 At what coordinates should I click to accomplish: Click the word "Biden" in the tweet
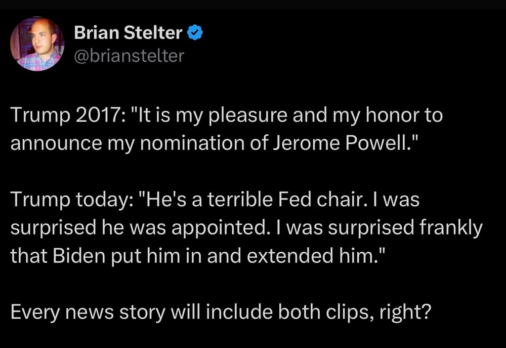(79, 256)
